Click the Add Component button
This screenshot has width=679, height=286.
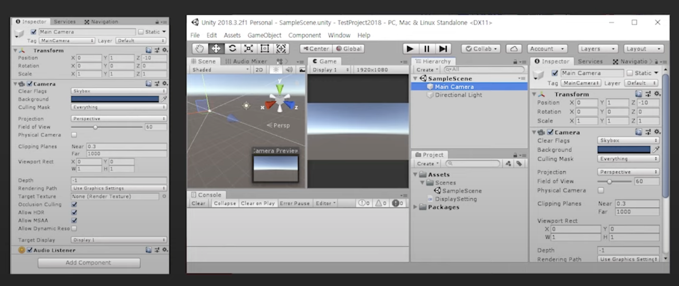(89, 263)
